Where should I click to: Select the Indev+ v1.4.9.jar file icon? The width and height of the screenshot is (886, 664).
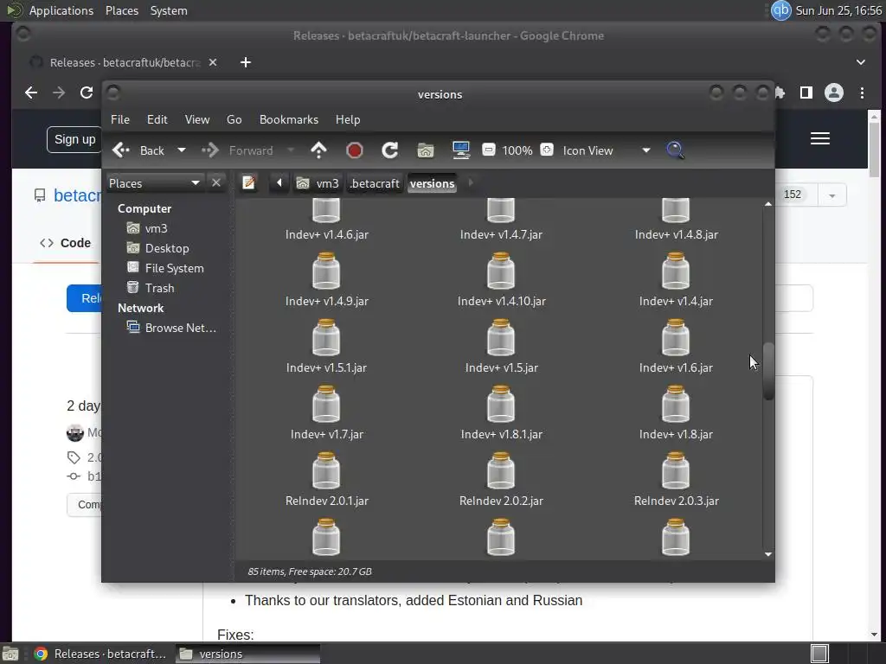(326, 271)
